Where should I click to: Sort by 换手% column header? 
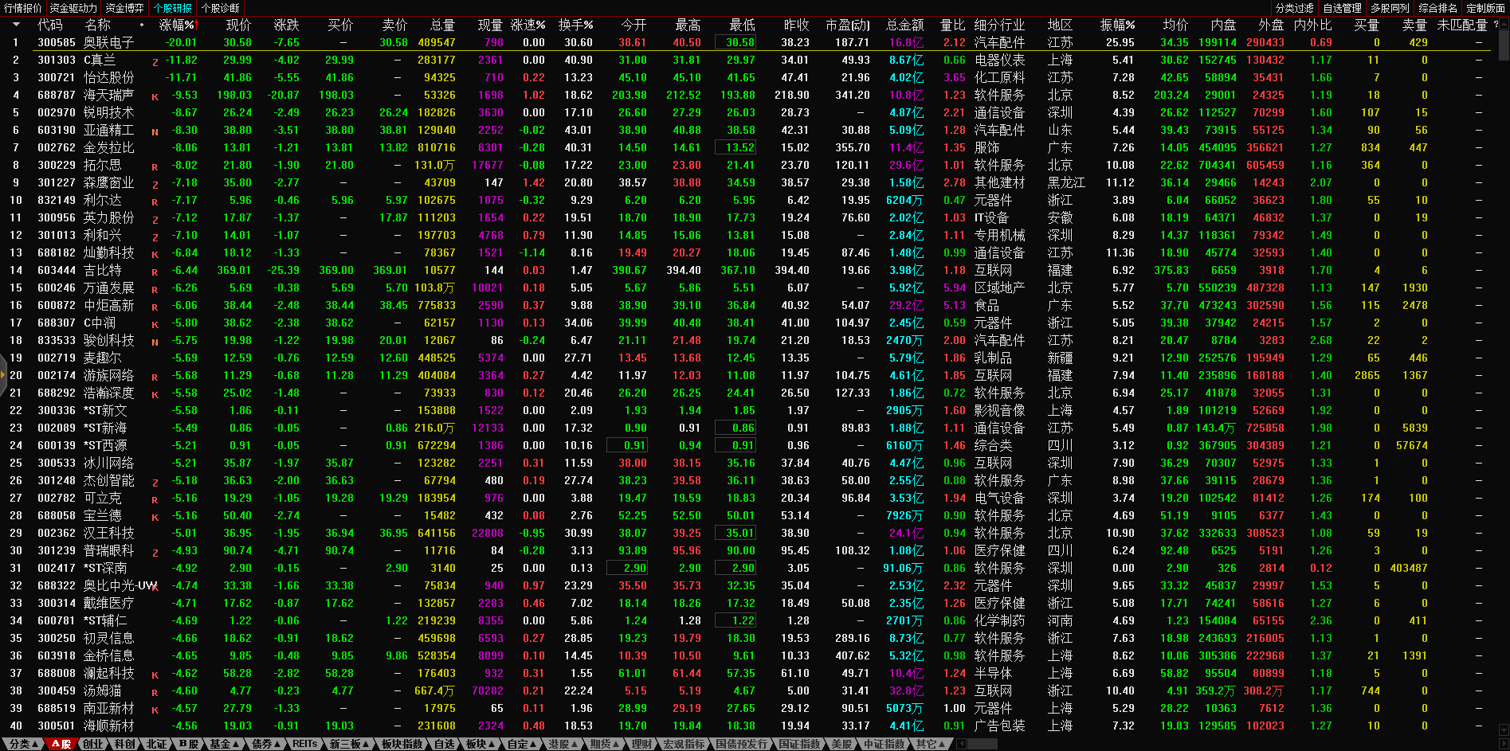pyautogui.click(x=575, y=25)
